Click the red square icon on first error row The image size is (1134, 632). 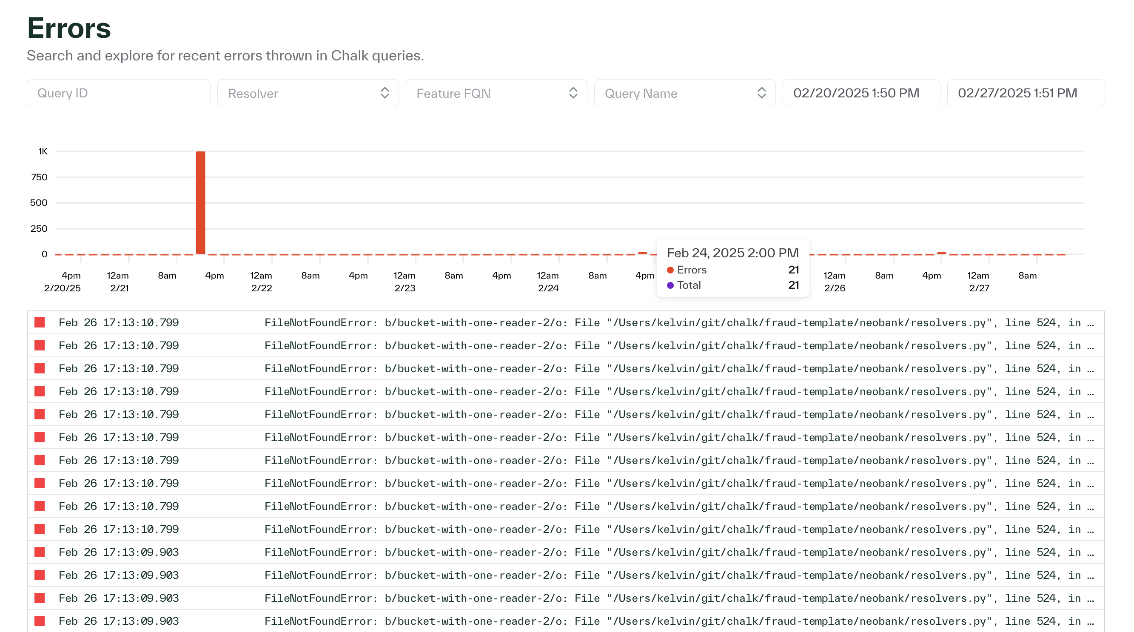40,323
